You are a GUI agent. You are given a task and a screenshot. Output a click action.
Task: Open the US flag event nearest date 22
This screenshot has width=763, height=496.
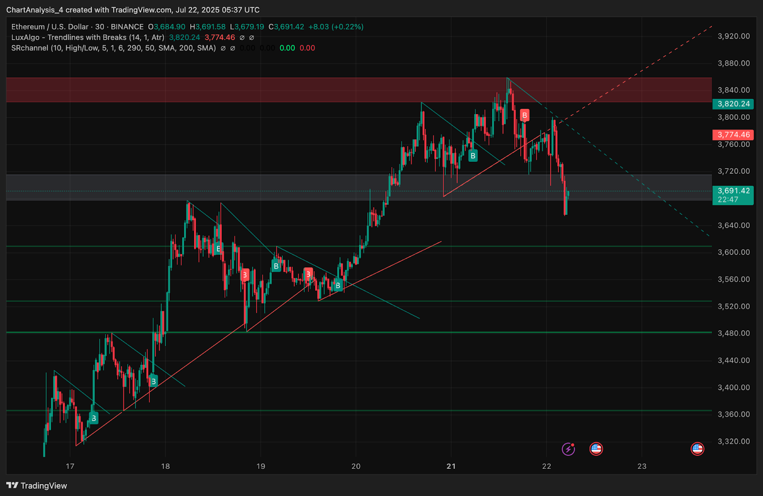(x=596, y=449)
